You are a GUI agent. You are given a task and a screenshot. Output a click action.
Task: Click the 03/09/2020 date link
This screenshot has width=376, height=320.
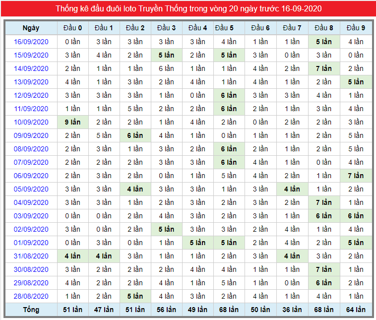point(31,216)
